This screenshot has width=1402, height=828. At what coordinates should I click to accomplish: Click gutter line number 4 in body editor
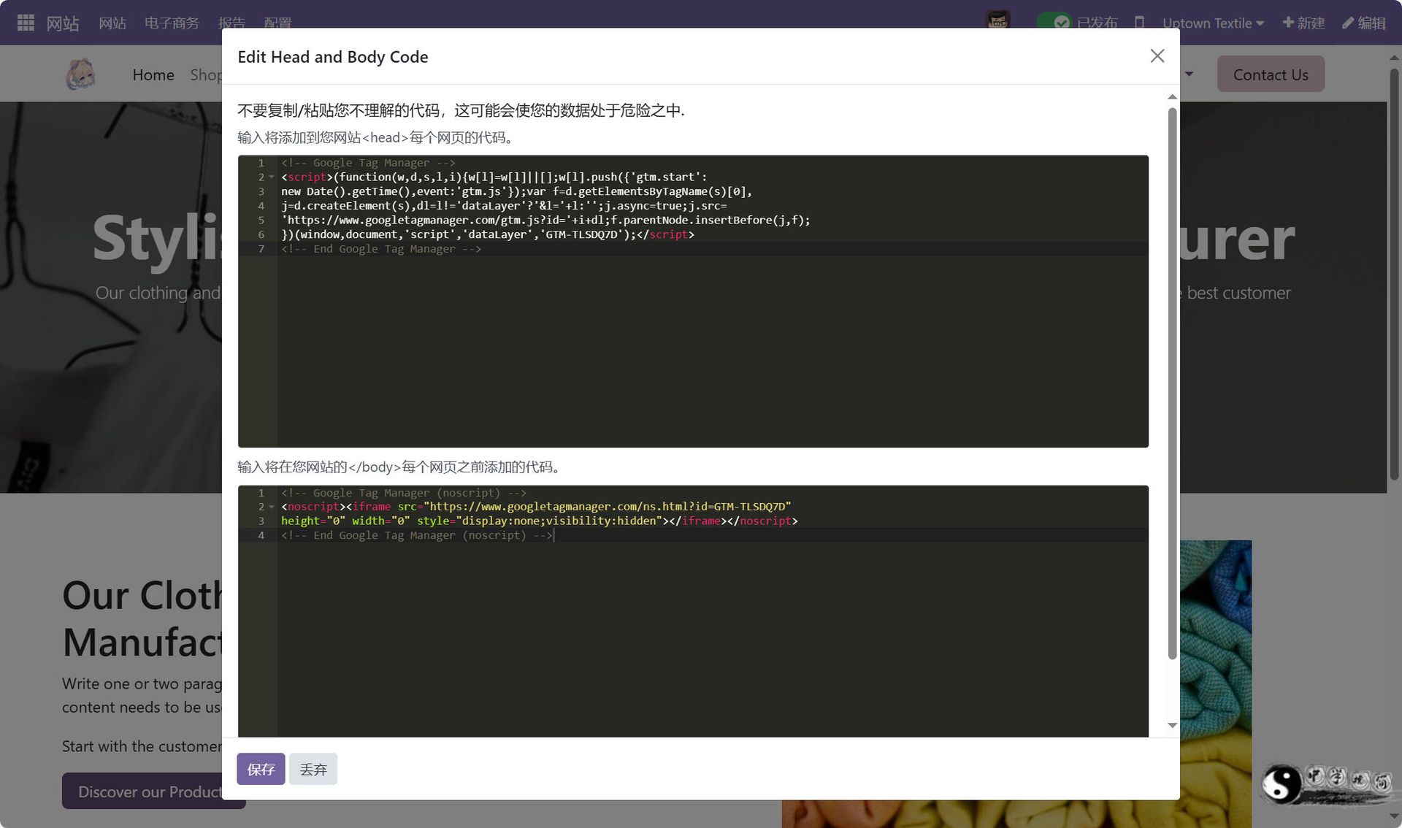pyautogui.click(x=261, y=535)
